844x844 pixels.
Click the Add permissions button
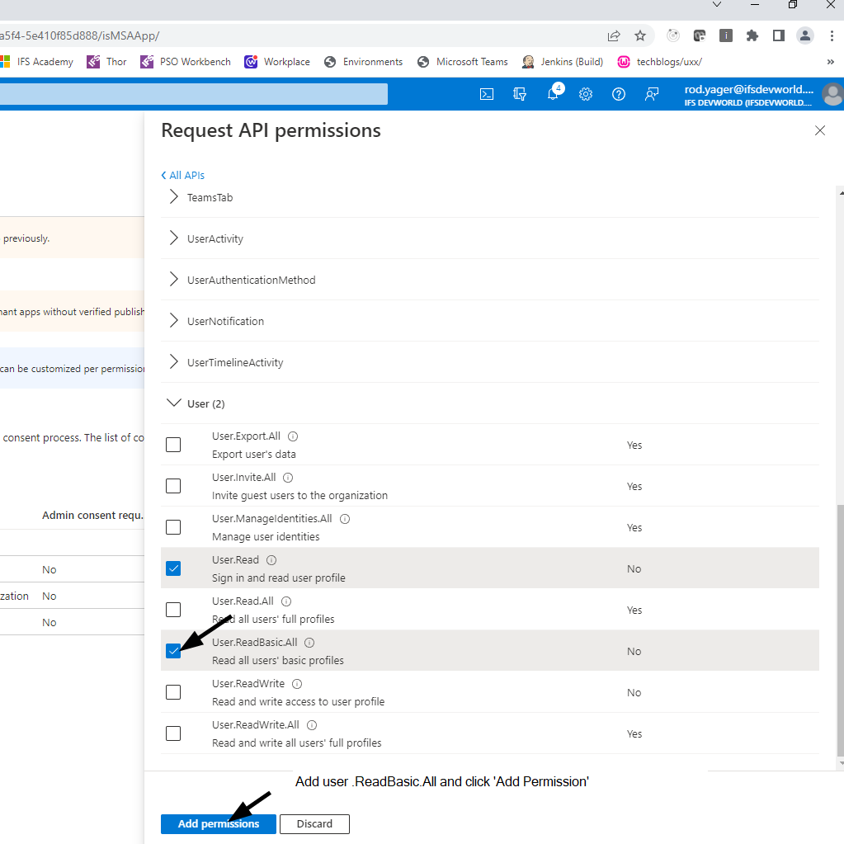(219, 823)
